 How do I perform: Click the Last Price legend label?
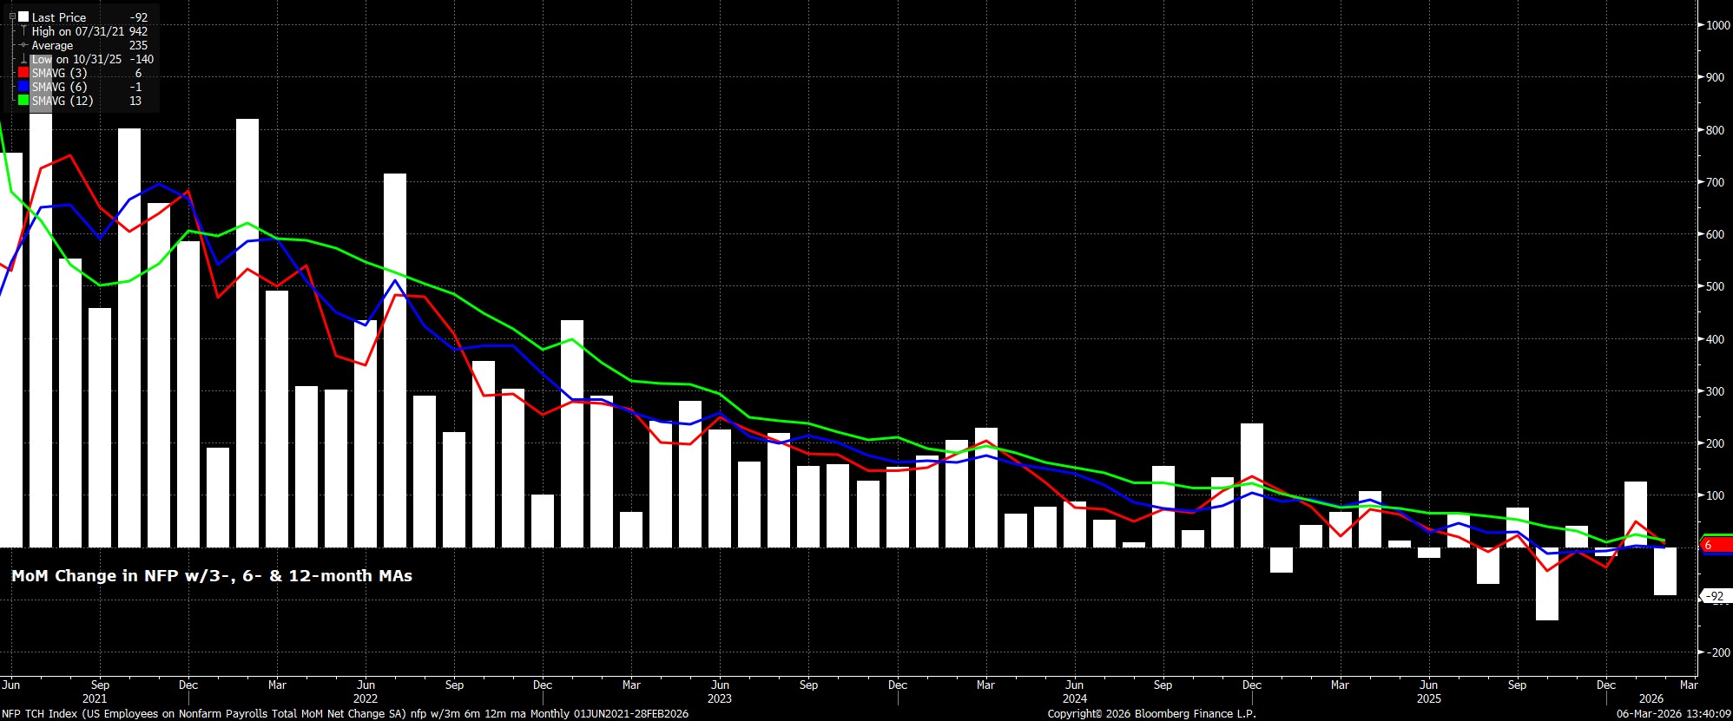pos(59,17)
